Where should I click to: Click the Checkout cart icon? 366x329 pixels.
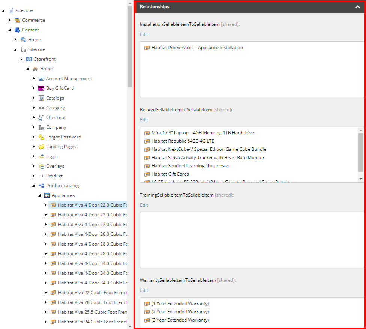coord(41,118)
